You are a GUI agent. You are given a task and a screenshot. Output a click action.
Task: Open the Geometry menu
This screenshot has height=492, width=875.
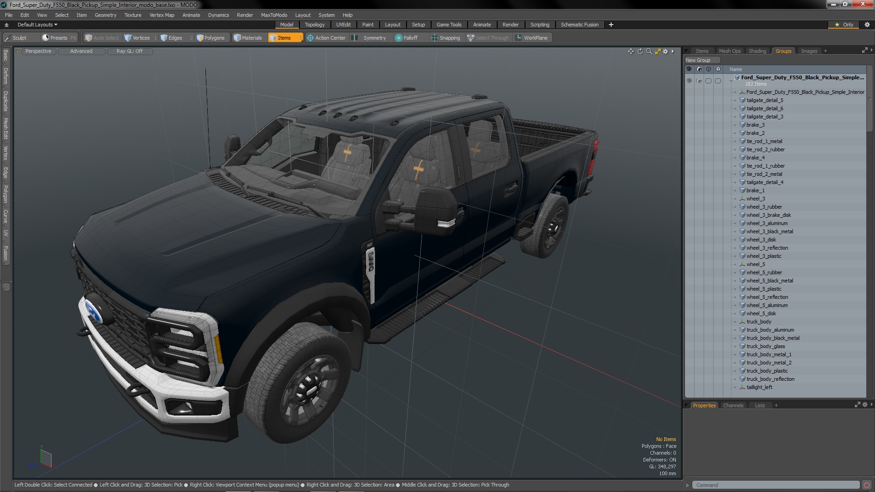point(105,15)
